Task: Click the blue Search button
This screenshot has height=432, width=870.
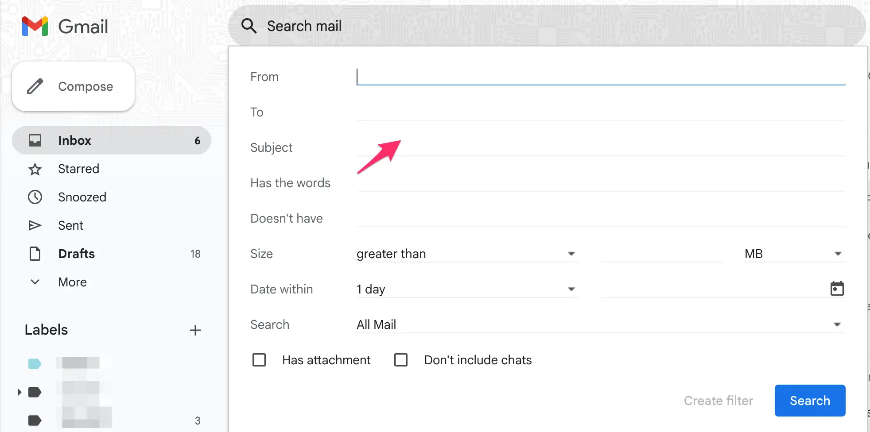Action: click(810, 401)
